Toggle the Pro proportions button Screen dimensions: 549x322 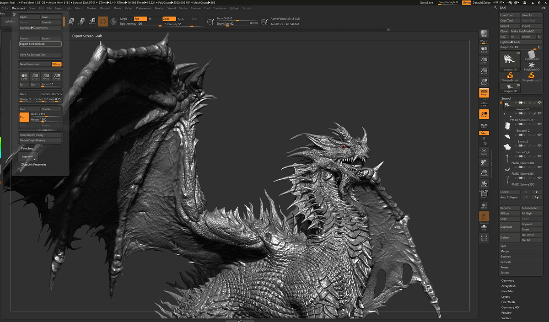[24, 117]
